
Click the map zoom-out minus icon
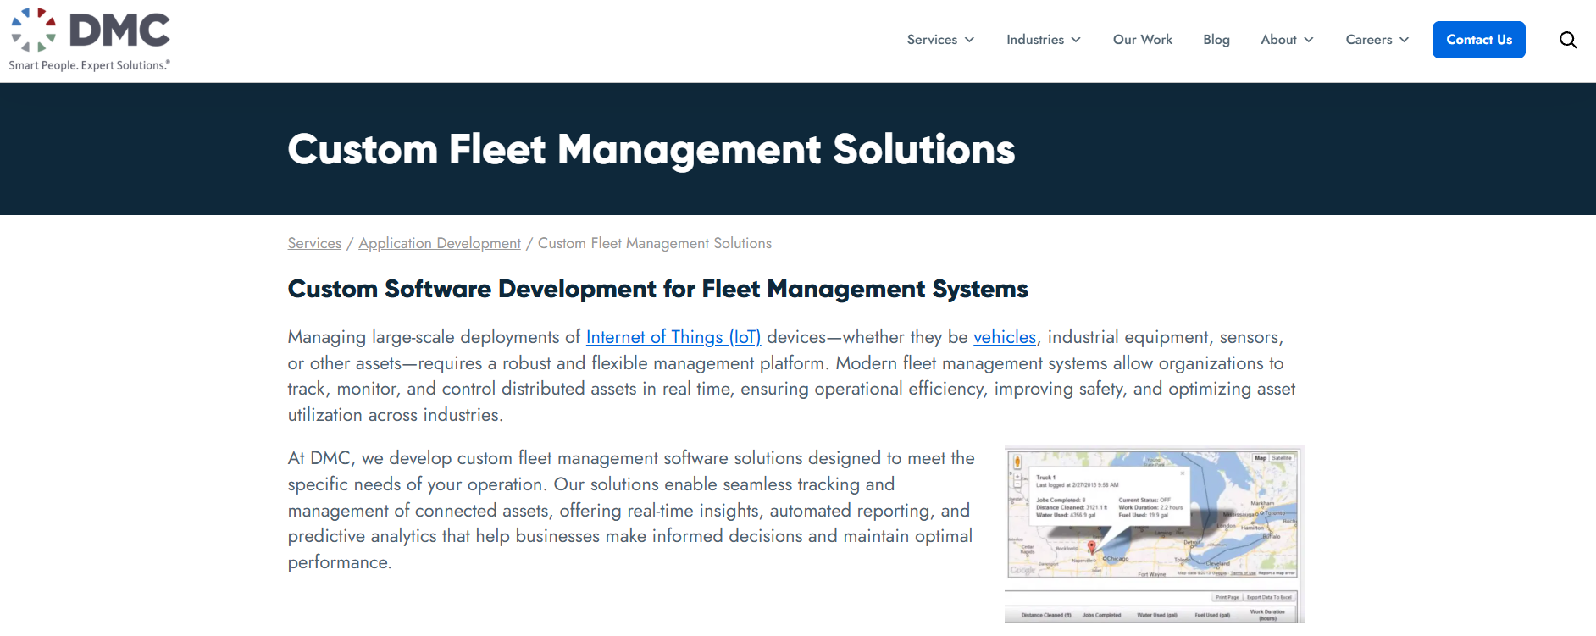[x=1017, y=484]
